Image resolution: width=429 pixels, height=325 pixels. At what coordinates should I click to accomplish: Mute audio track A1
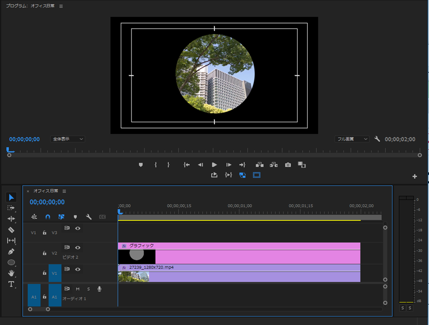(x=77, y=289)
